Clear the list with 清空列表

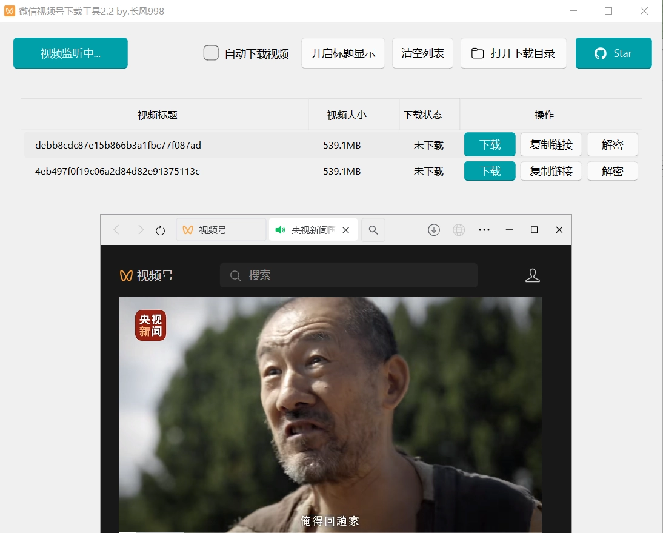pyautogui.click(x=422, y=53)
